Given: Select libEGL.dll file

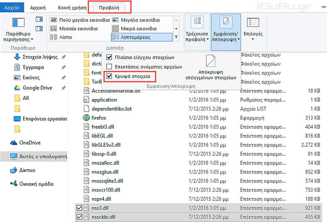Looking at the screenshot, I should click(102, 136).
